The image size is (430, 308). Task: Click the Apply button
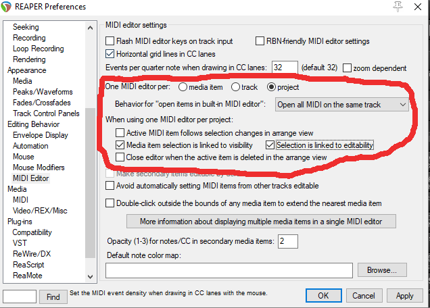click(405, 295)
